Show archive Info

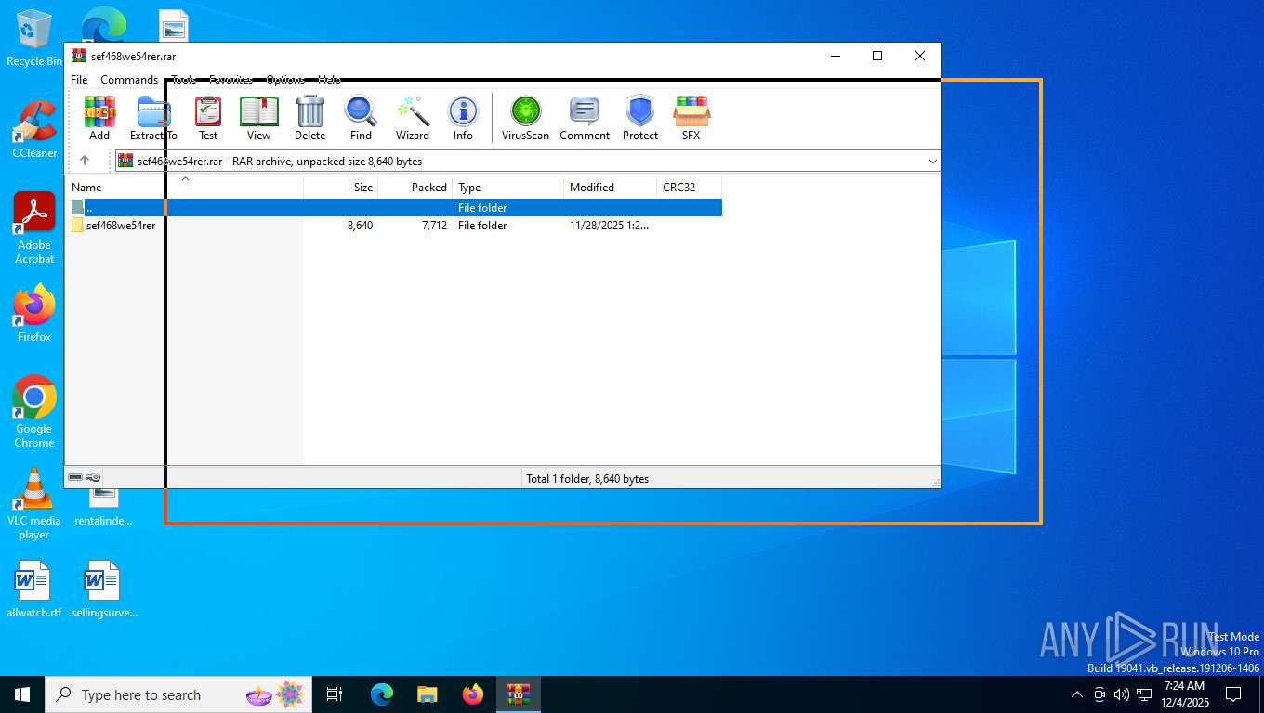(463, 119)
